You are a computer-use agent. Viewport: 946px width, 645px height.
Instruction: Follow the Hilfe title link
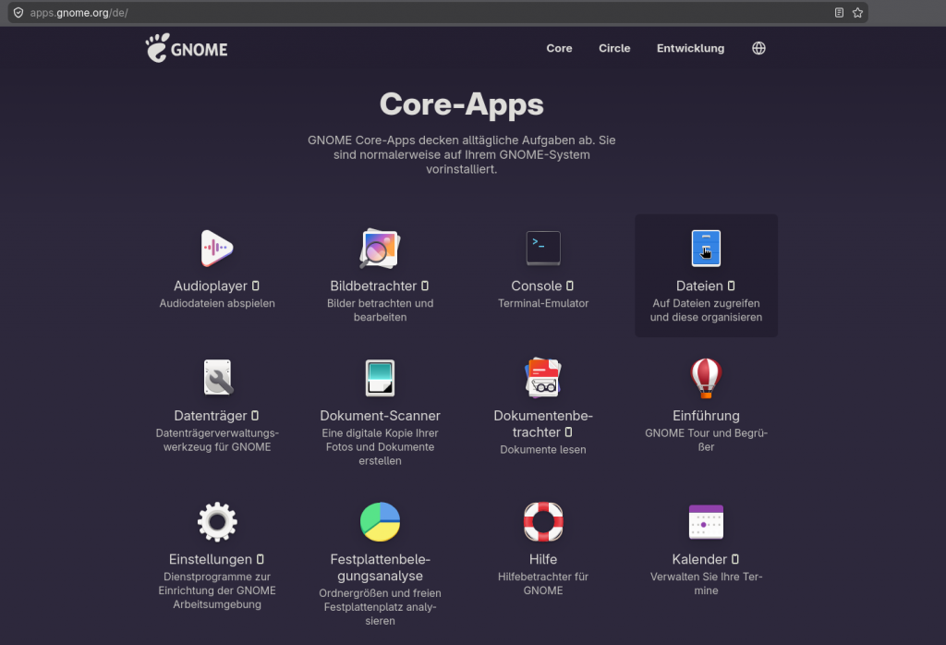[x=543, y=559]
